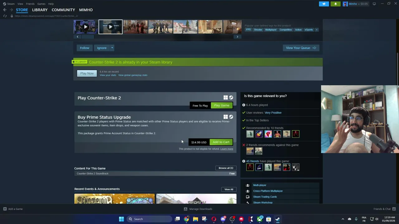The height and width of the screenshot is (224, 399).
Task: View All recent events and announcements
Action: [229, 189]
